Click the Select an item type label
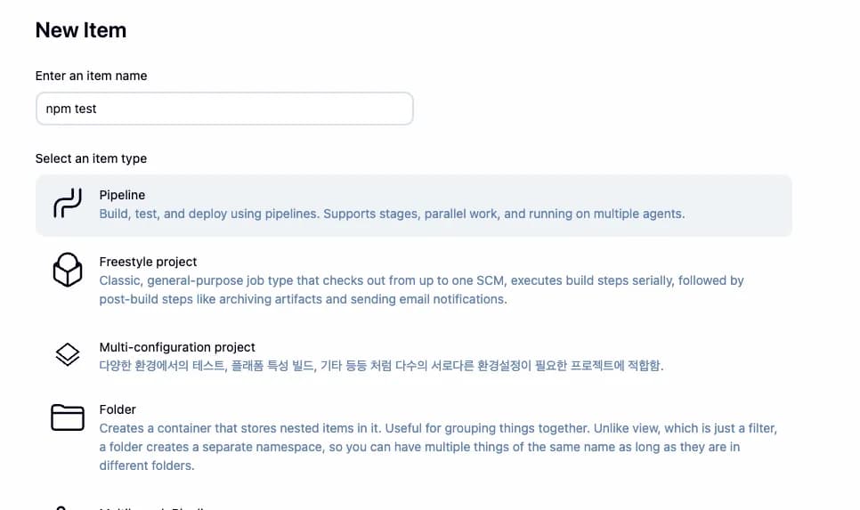 tap(91, 158)
